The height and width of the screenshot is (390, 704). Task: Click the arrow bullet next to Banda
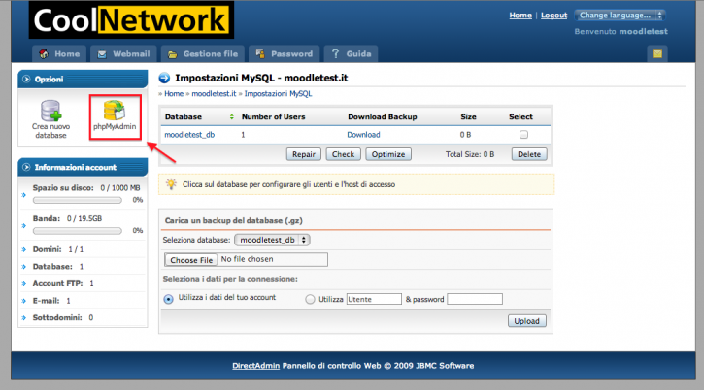click(x=24, y=225)
